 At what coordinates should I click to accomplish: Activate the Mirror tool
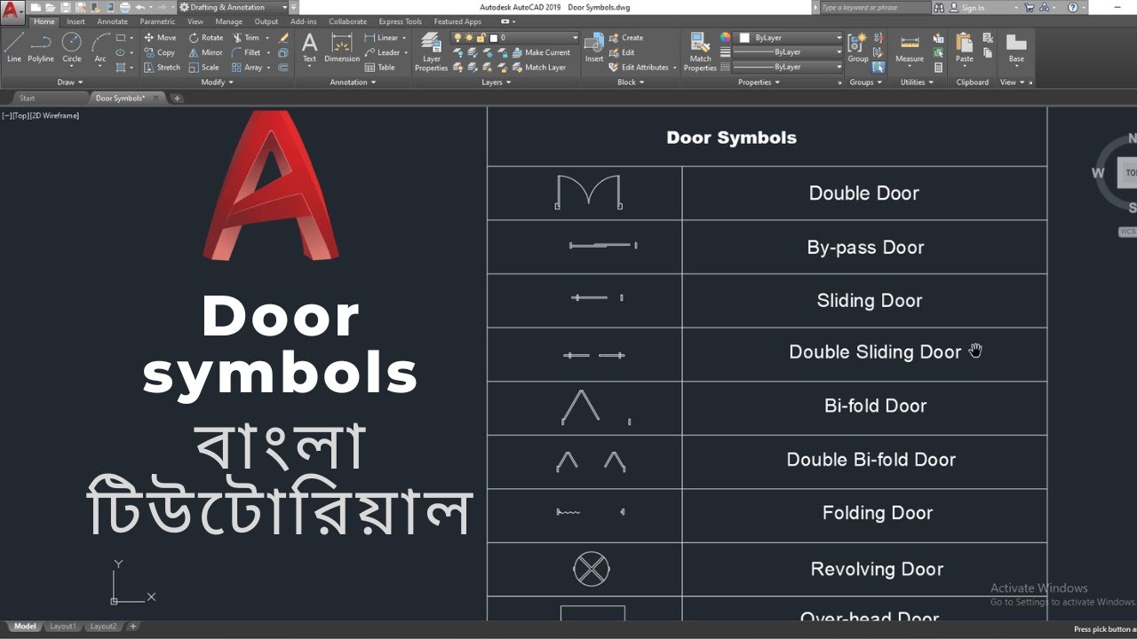click(205, 52)
